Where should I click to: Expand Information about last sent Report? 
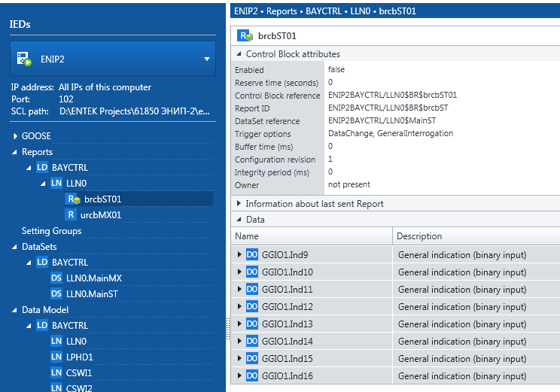(239, 204)
